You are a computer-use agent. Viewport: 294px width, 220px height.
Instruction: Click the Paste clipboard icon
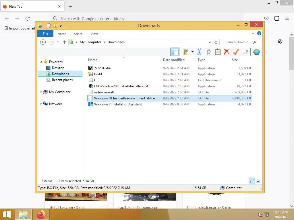point(218,52)
